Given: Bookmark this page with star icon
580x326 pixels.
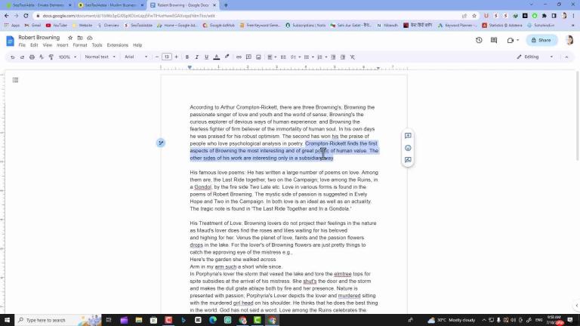Looking at the screenshot, I should coord(474,16).
